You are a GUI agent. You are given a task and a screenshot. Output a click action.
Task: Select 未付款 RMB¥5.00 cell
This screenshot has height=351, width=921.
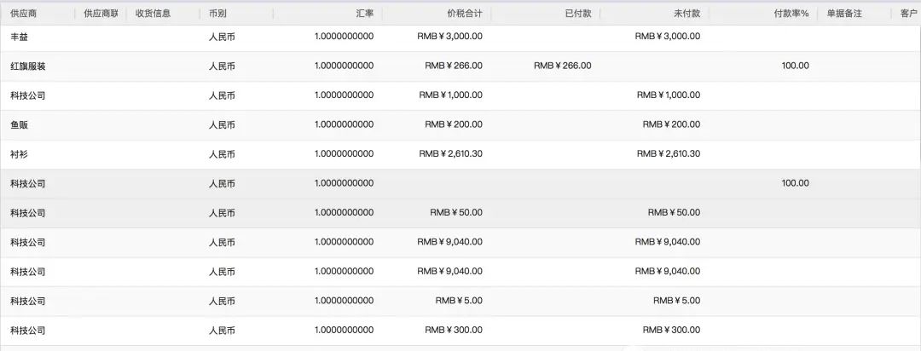pos(676,301)
